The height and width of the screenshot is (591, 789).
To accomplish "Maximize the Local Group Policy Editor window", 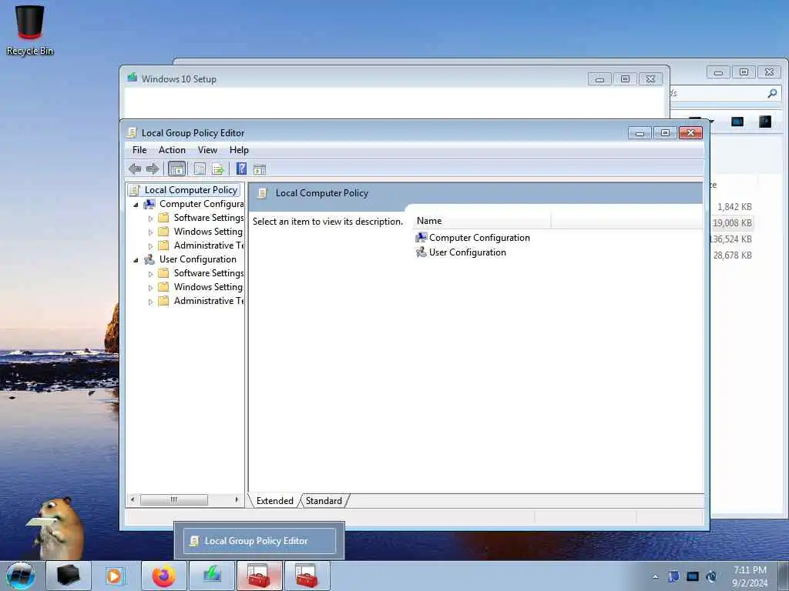I will point(665,132).
